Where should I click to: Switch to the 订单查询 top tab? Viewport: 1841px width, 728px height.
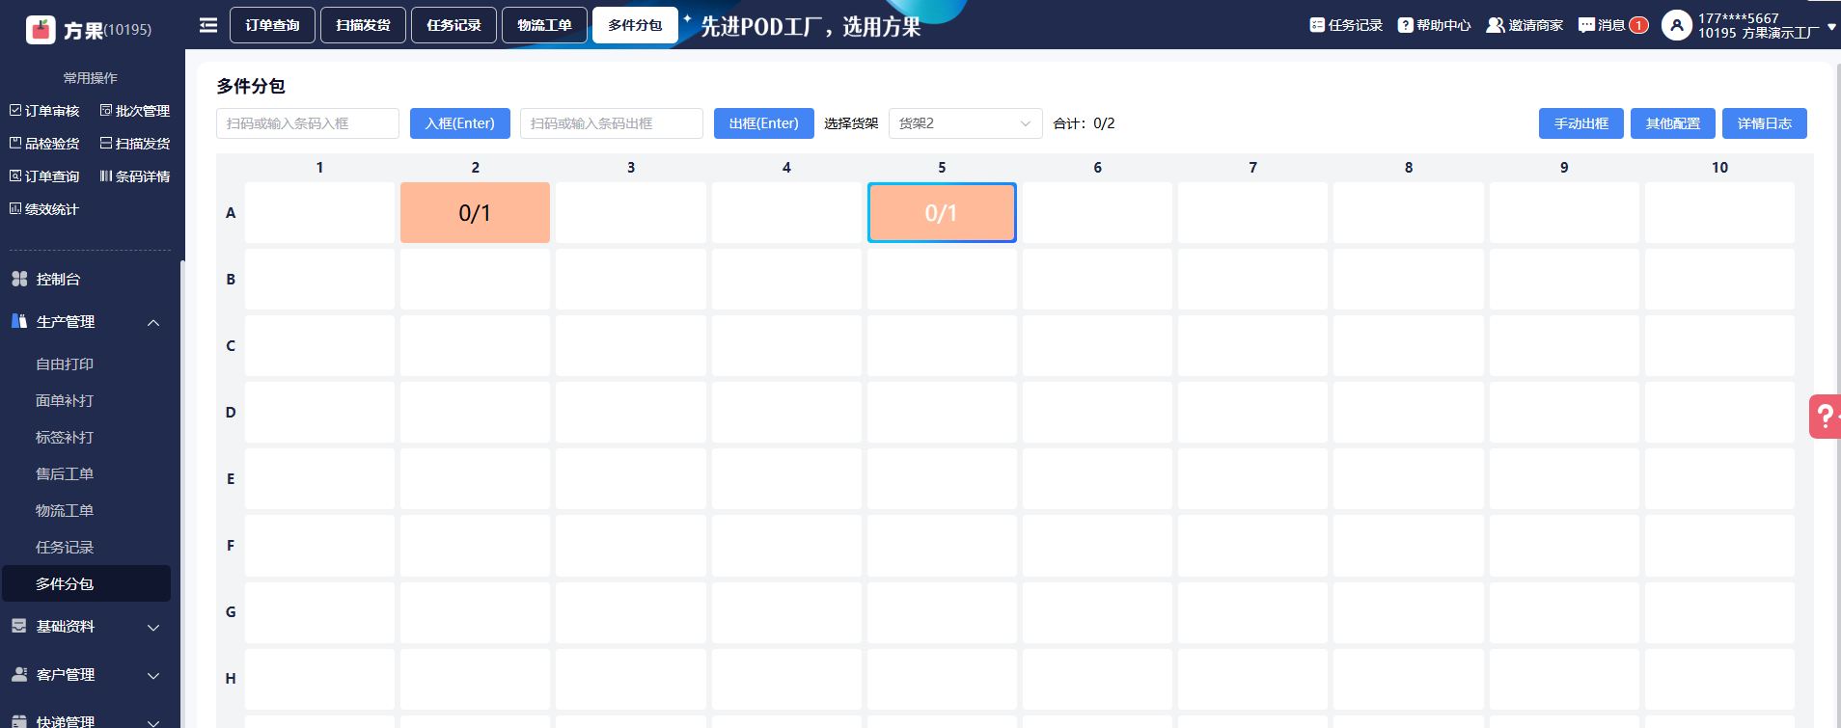[272, 25]
